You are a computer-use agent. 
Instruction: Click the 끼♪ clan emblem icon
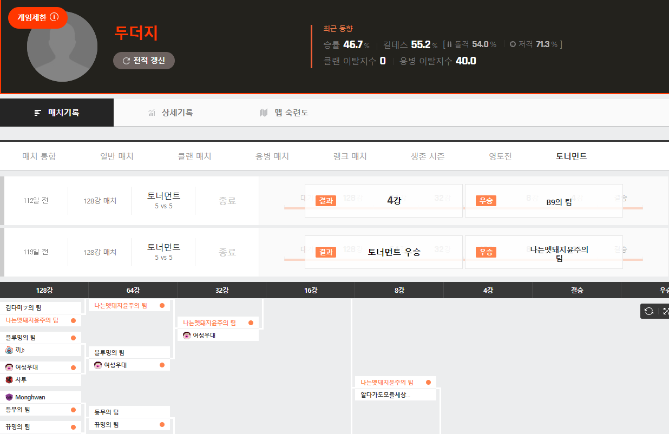click(9, 350)
